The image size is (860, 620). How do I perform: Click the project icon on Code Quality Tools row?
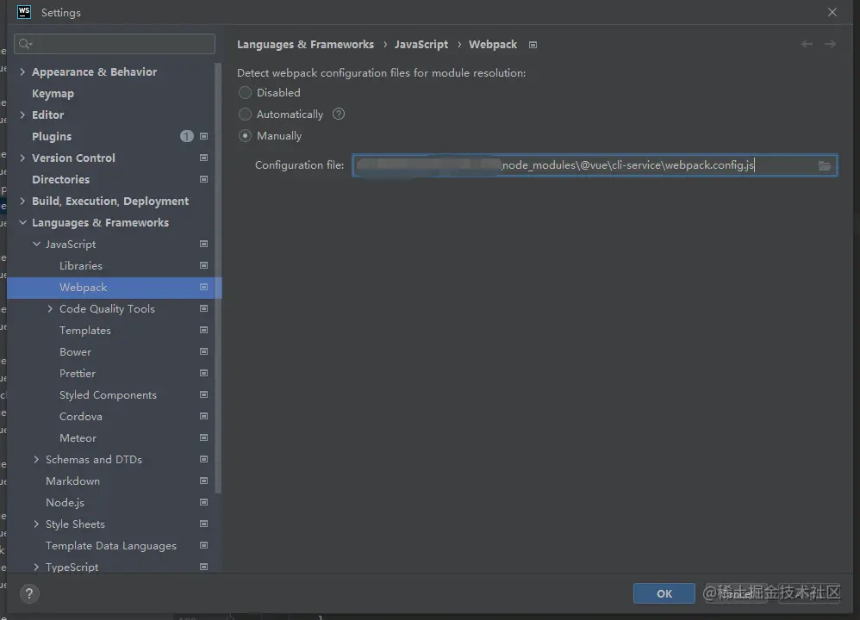click(203, 308)
